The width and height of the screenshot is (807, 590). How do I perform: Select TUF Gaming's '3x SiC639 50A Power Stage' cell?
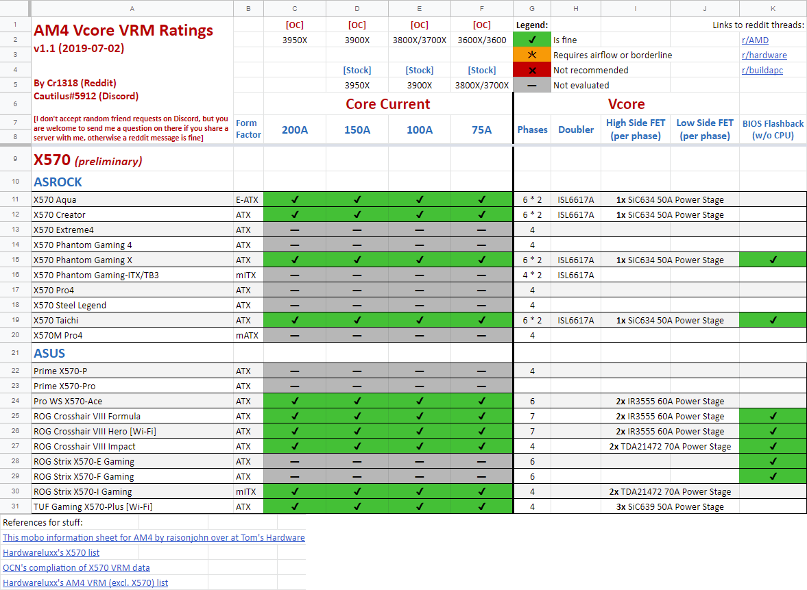[x=670, y=506]
